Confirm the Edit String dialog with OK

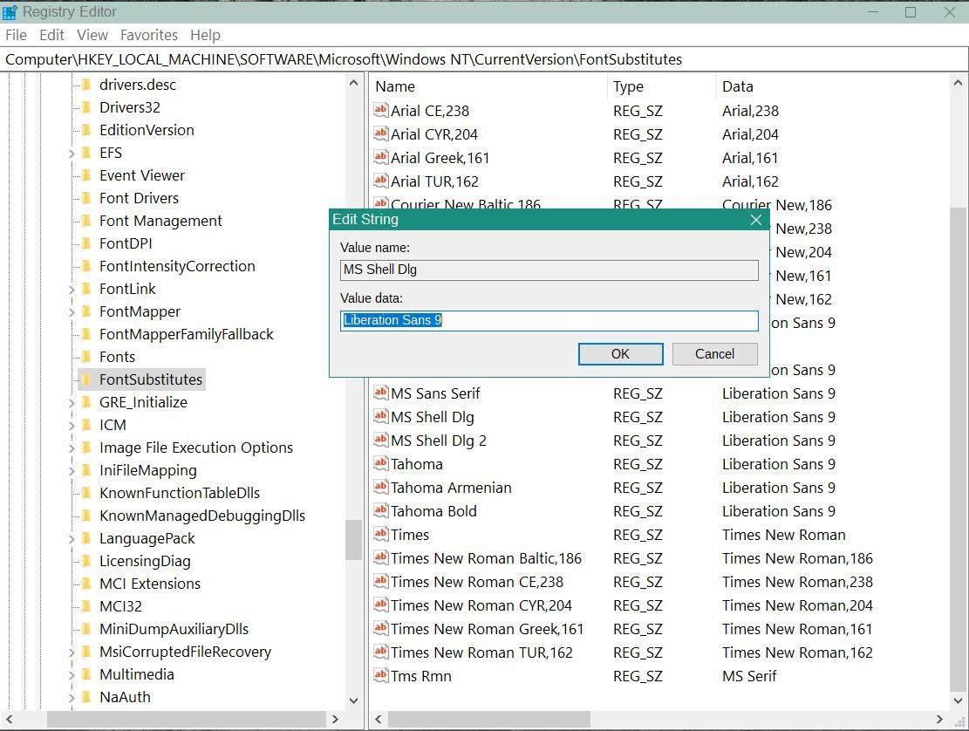tap(620, 354)
